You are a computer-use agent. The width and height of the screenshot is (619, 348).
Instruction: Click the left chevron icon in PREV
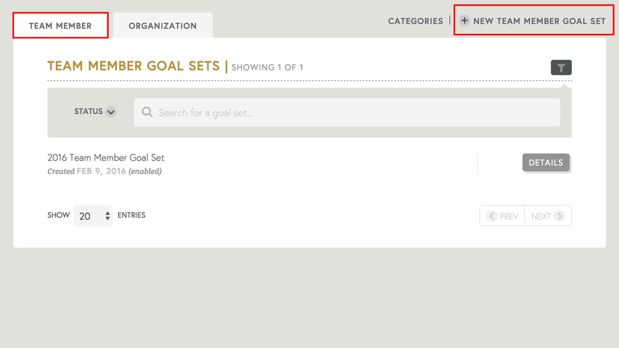[492, 216]
